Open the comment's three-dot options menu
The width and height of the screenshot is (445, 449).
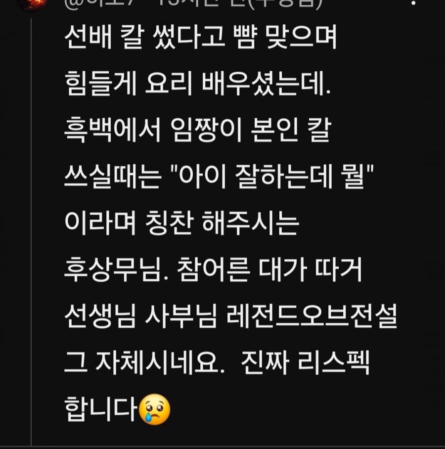tap(413, 2)
